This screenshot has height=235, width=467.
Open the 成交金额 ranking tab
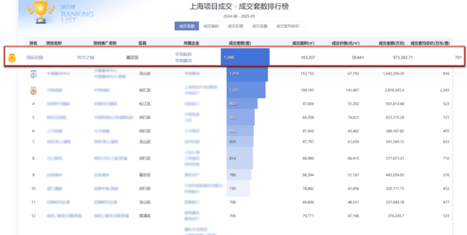point(259,26)
